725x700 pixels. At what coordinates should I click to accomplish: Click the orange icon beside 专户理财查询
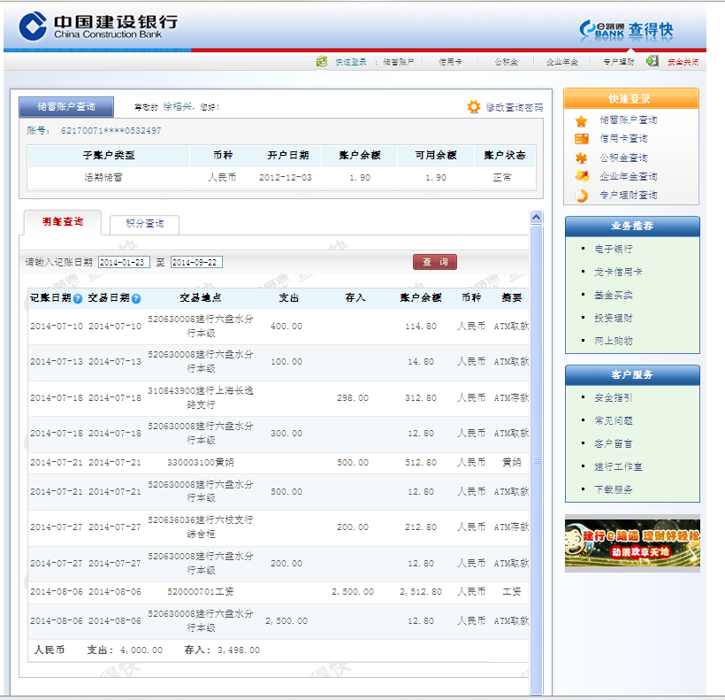coord(581,195)
